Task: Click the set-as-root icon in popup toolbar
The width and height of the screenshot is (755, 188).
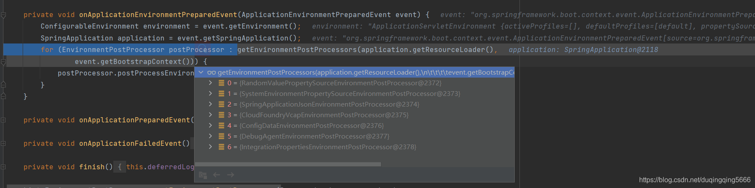Action: click(203, 175)
